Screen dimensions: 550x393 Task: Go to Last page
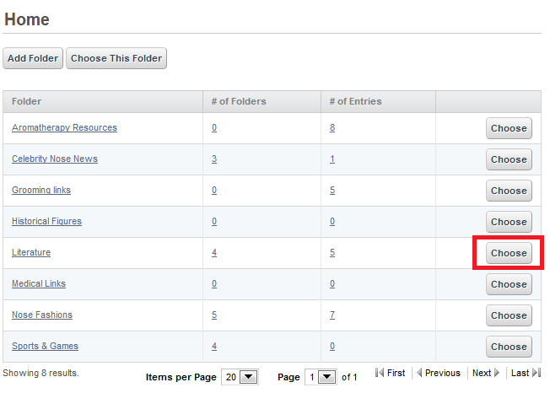pyautogui.click(x=526, y=373)
